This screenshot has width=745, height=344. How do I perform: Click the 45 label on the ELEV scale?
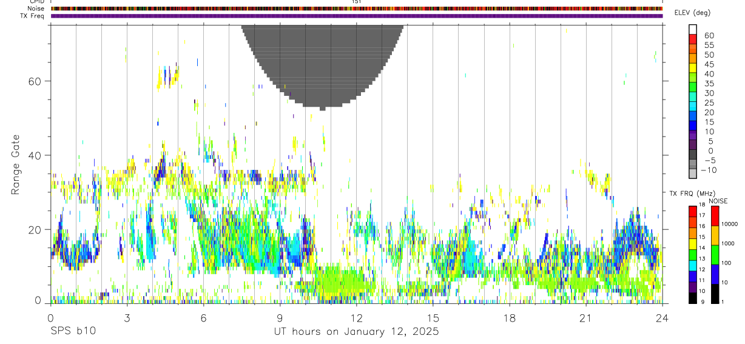click(x=709, y=64)
